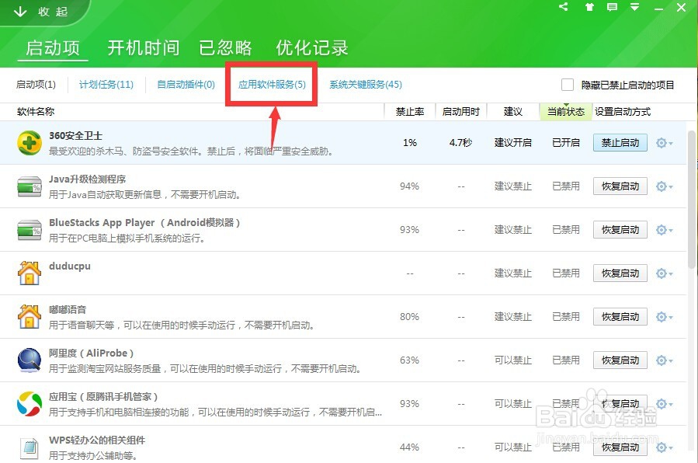Click 禁止启动 for 360安全卫士
698x463 pixels.
tap(620, 142)
